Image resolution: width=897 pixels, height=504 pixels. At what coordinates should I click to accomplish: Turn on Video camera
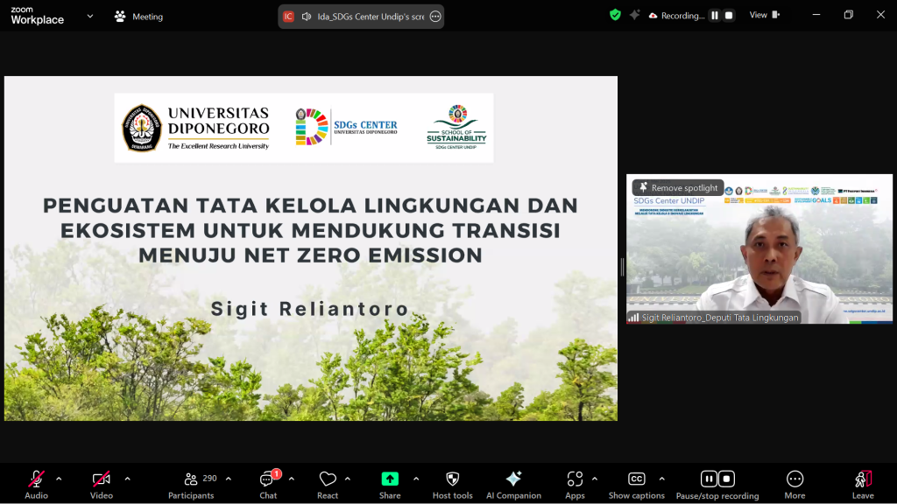point(102,484)
